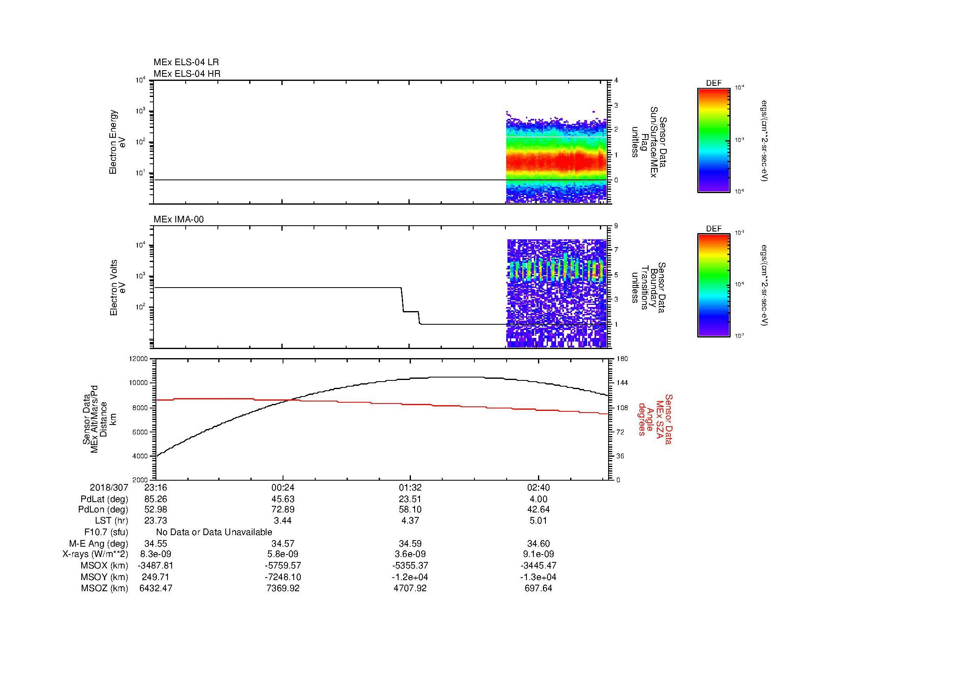The width and height of the screenshot is (965, 682).
Task: Click the M-E Ang value '34.59'
Action: pos(410,544)
